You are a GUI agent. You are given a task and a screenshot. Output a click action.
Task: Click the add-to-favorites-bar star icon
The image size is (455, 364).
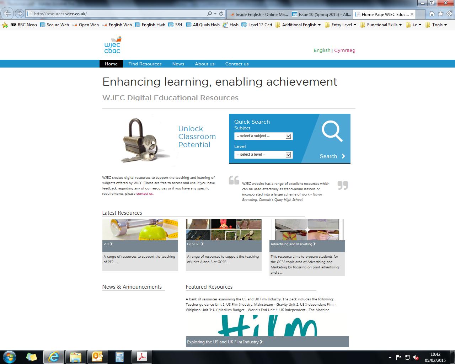coord(5,25)
